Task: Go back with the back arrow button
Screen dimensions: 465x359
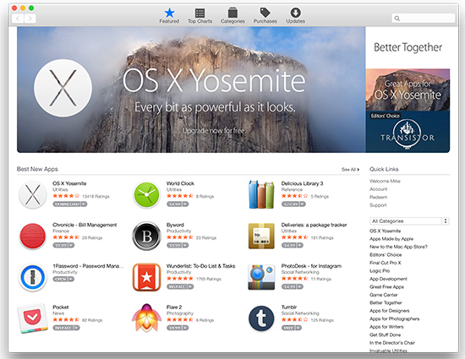Action: pos(18,19)
